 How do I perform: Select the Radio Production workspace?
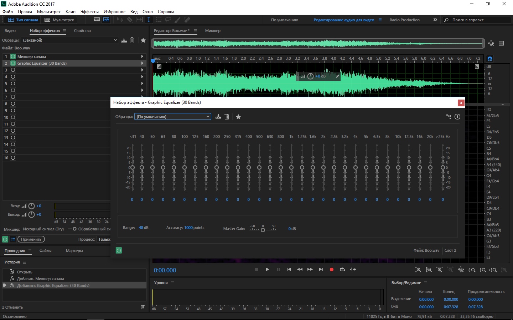(x=404, y=20)
